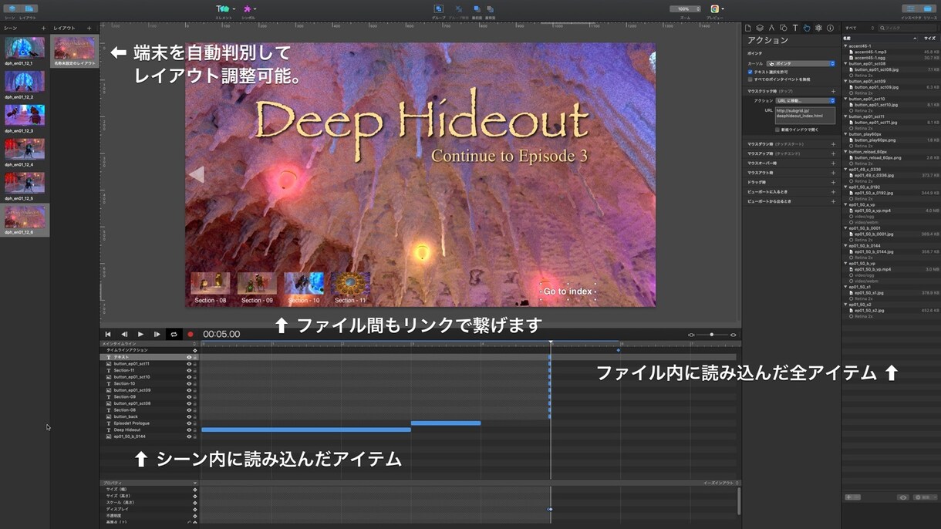Open the cursor pointer dropdown
The height and width of the screenshot is (529, 941).
[801, 63]
